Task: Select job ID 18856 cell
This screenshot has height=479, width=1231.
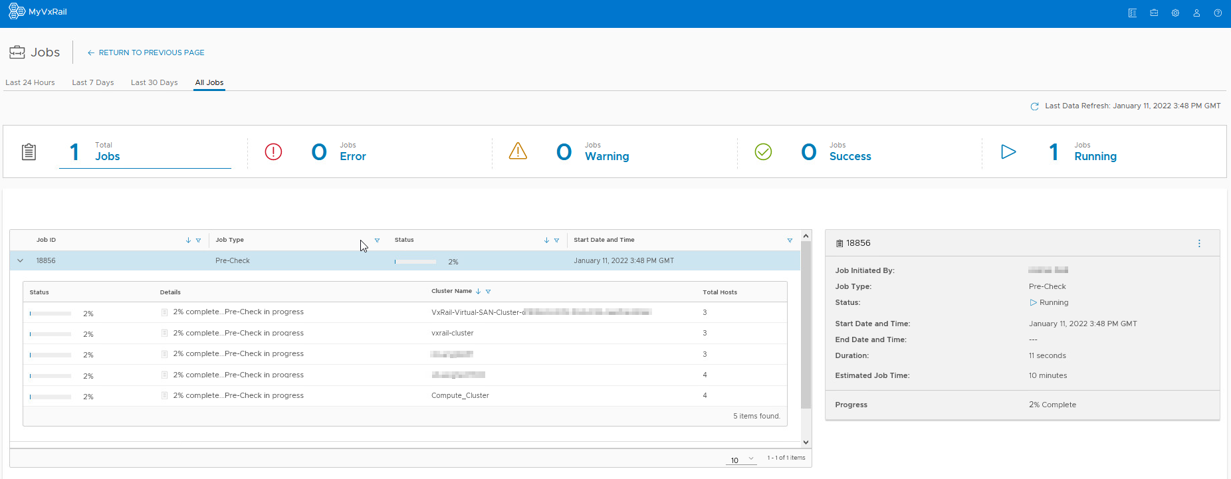Action: click(46, 261)
